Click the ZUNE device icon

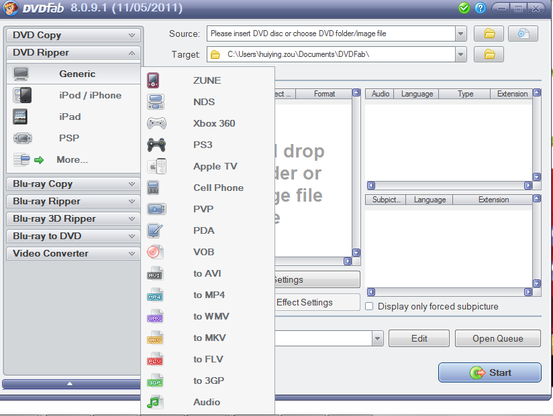coord(154,80)
